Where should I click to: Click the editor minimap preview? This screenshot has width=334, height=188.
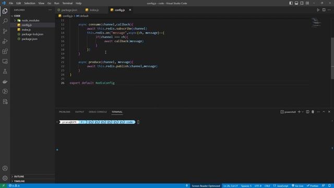pos(316,22)
